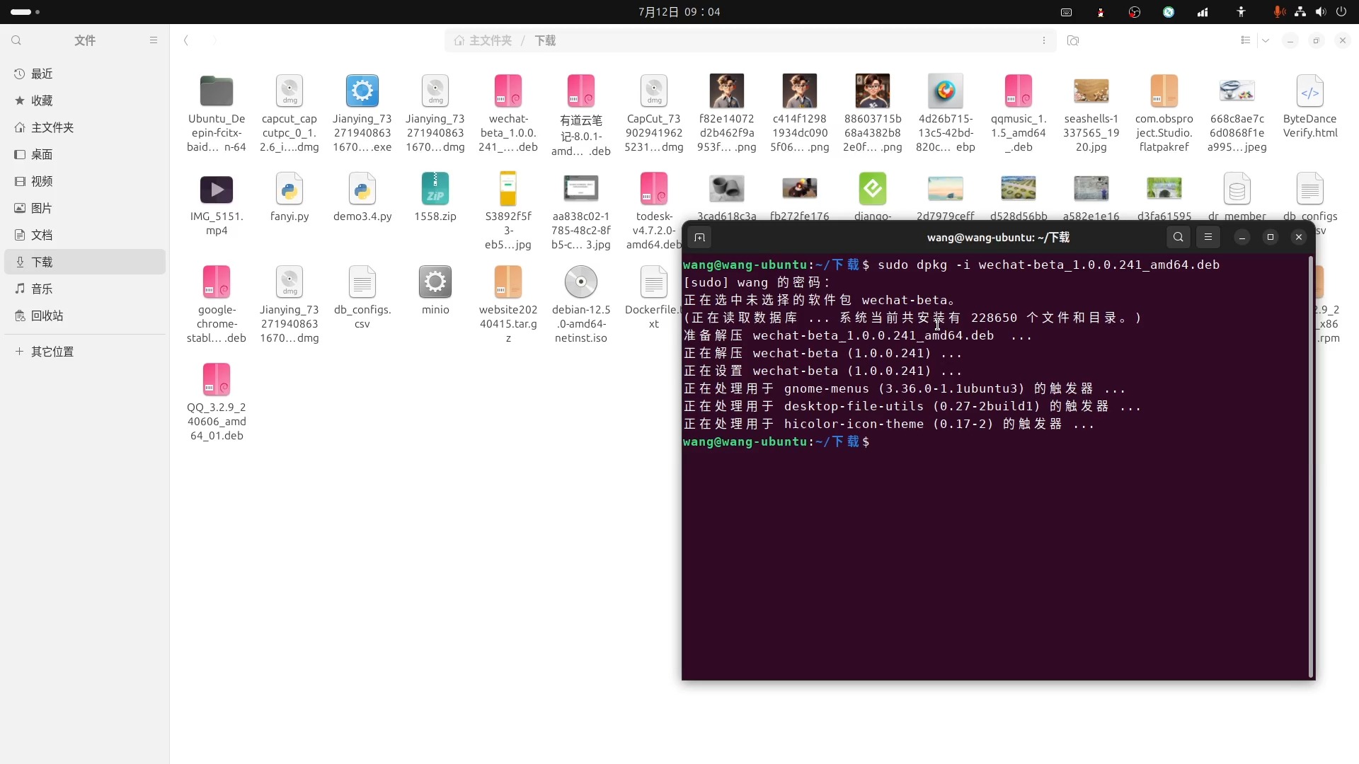Click the volume icon to reveal sound slider
This screenshot has height=764, width=1359.
pos(1320,12)
